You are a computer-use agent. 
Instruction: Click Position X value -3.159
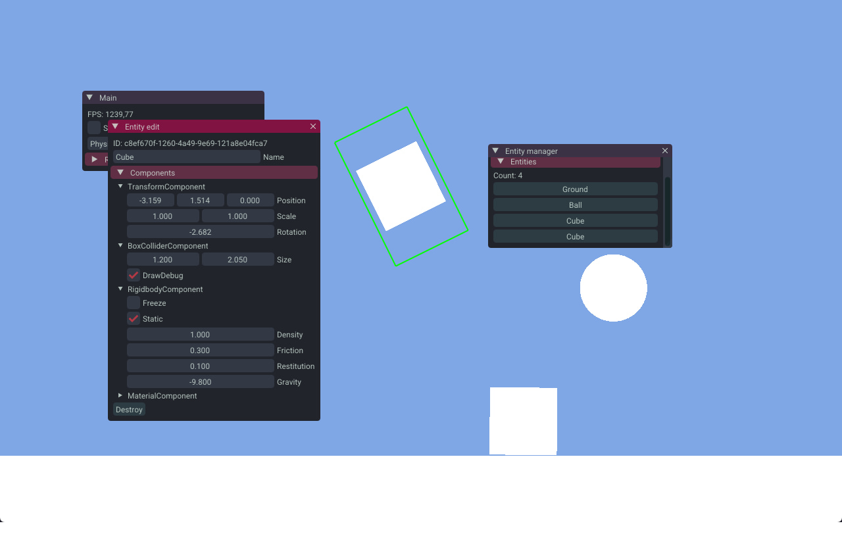pyautogui.click(x=151, y=200)
